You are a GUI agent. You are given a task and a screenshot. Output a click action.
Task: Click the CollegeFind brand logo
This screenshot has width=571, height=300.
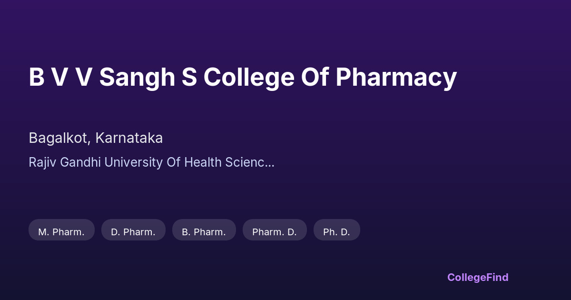[477, 277]
